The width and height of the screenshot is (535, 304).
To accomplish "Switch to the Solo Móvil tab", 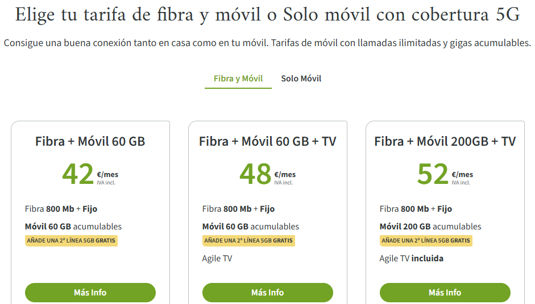I will coord(301,79).
